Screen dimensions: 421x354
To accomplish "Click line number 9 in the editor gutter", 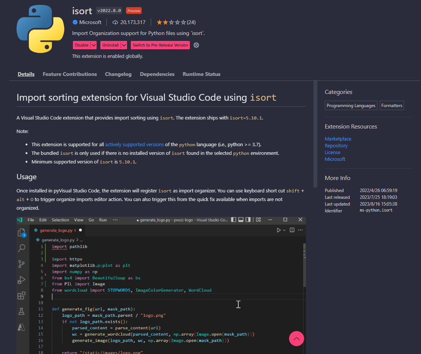I will pyautogui.click(x=42, y=296).
